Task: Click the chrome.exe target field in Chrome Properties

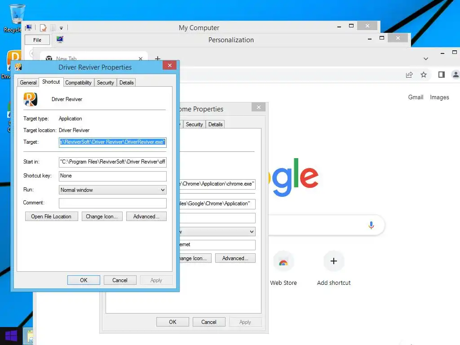Action: pyautogui.click(x=217, y=184)
